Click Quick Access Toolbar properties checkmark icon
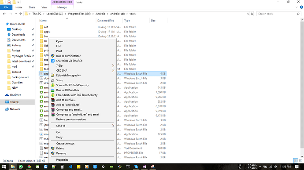The height and width of the screenshot is (170, 304). [x=9, y=2]
